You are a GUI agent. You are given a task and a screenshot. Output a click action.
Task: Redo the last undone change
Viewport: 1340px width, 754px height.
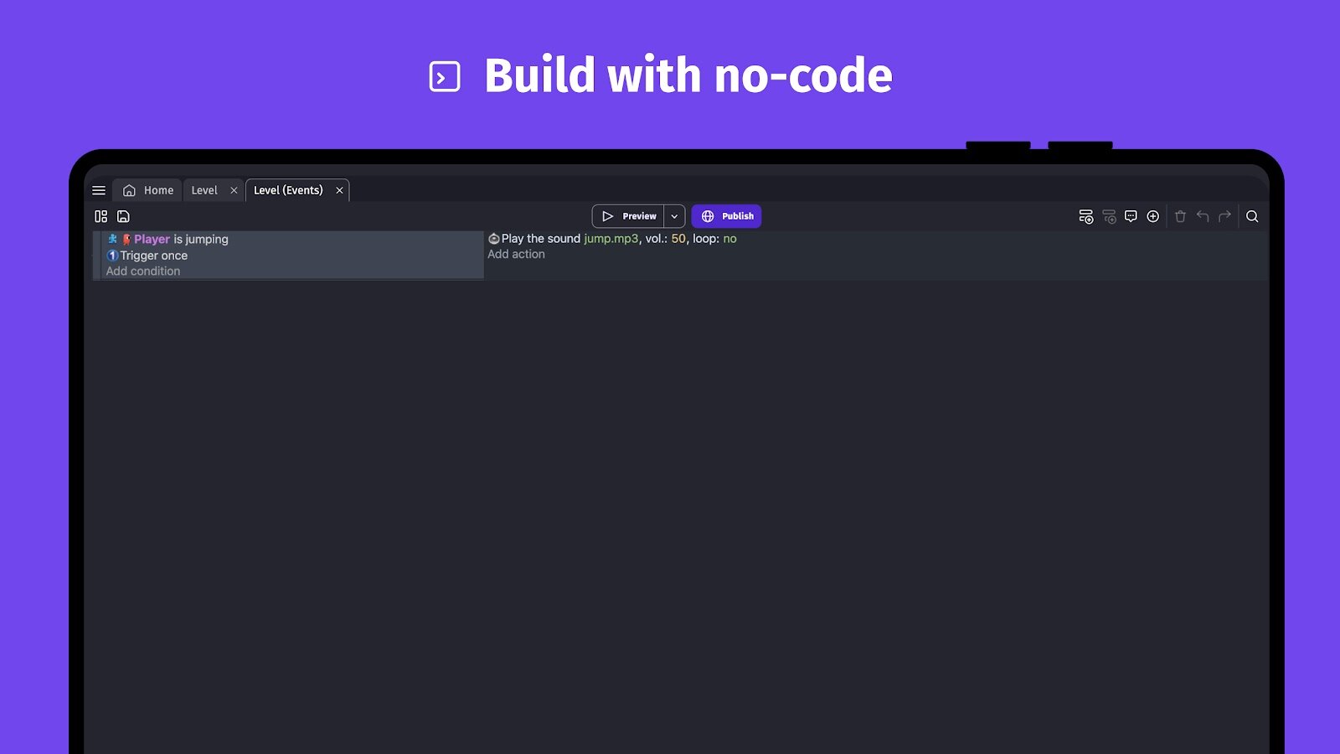click(x=1224, y=216)
